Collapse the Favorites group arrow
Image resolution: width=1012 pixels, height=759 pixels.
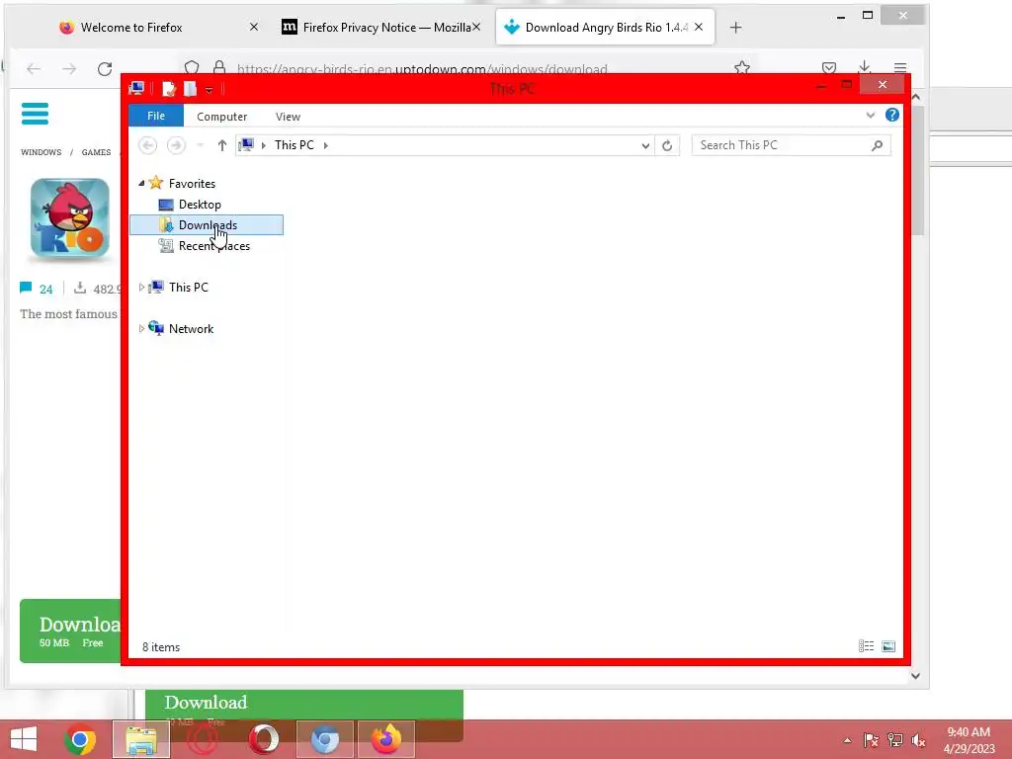(x=141, y=183)
